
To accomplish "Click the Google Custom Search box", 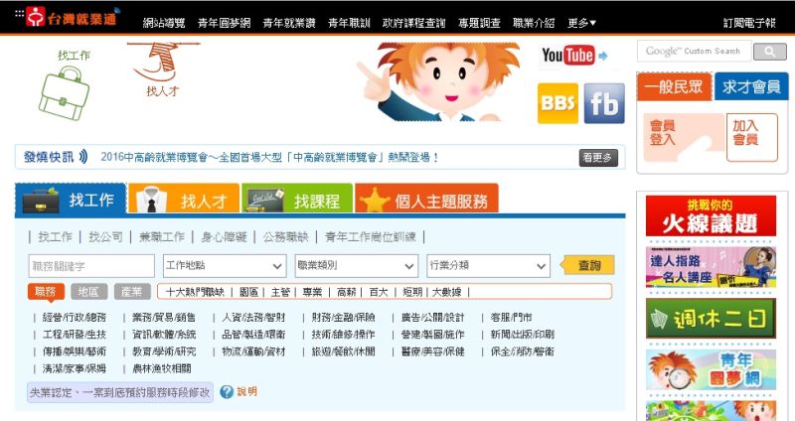I will pos(694,52).
